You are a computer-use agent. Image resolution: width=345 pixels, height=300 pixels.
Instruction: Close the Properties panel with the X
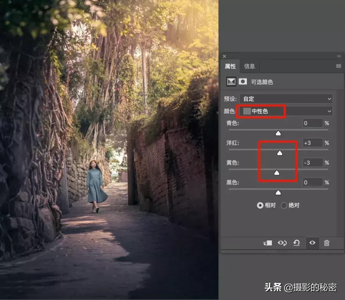click(224, 56)
